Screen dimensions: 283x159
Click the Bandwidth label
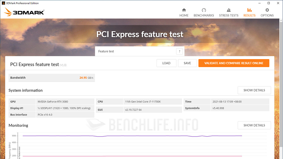tap(18, 78)
